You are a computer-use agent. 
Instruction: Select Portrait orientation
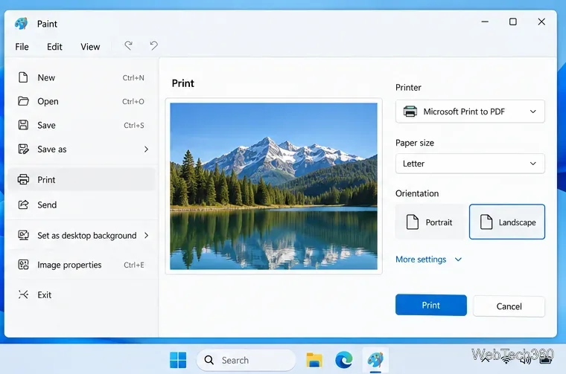(x=430, y=222)
